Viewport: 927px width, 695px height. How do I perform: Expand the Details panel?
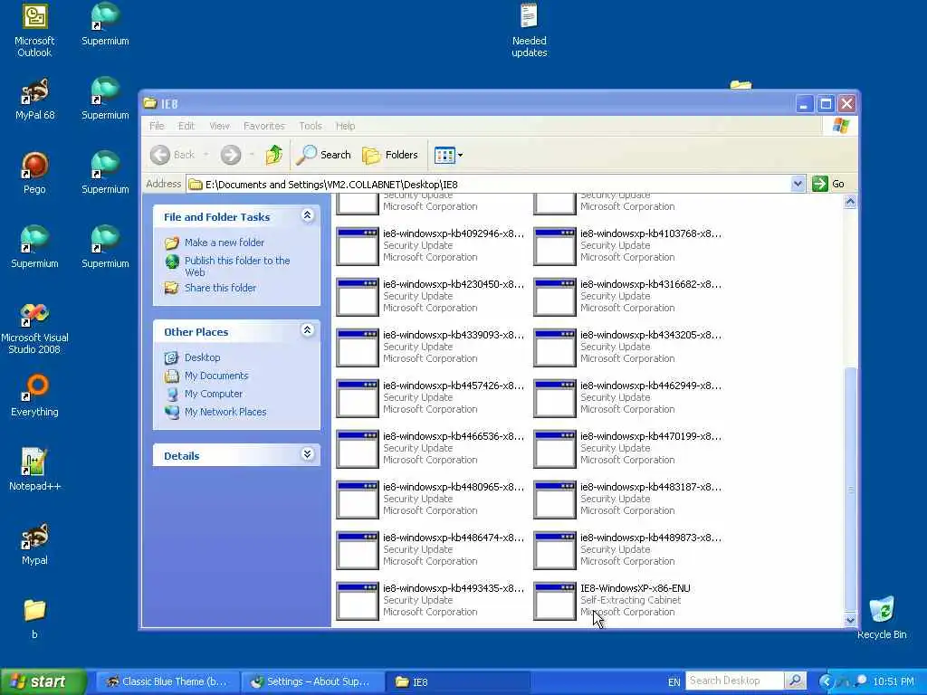pos(308,454)
